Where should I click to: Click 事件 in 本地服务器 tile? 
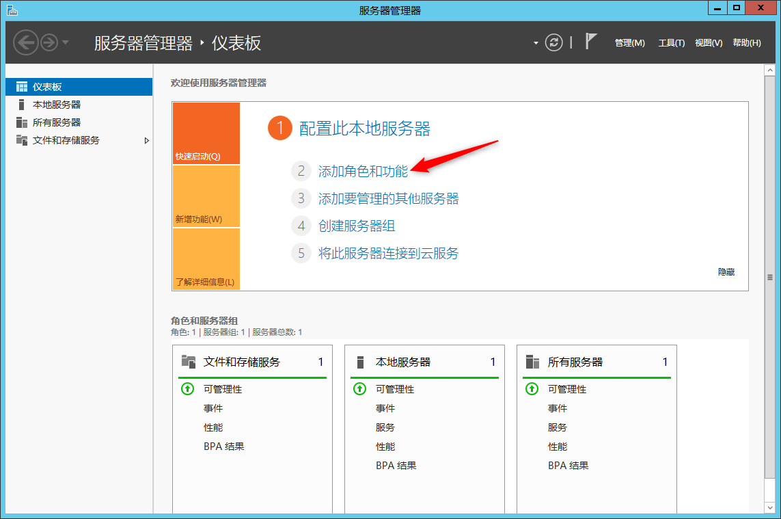point(385,408)
